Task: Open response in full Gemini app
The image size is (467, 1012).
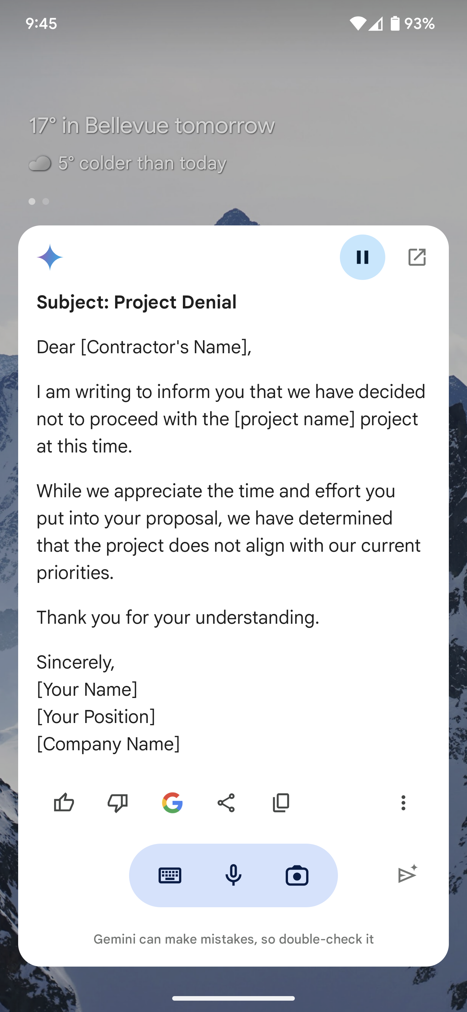Action: [417, 257]
